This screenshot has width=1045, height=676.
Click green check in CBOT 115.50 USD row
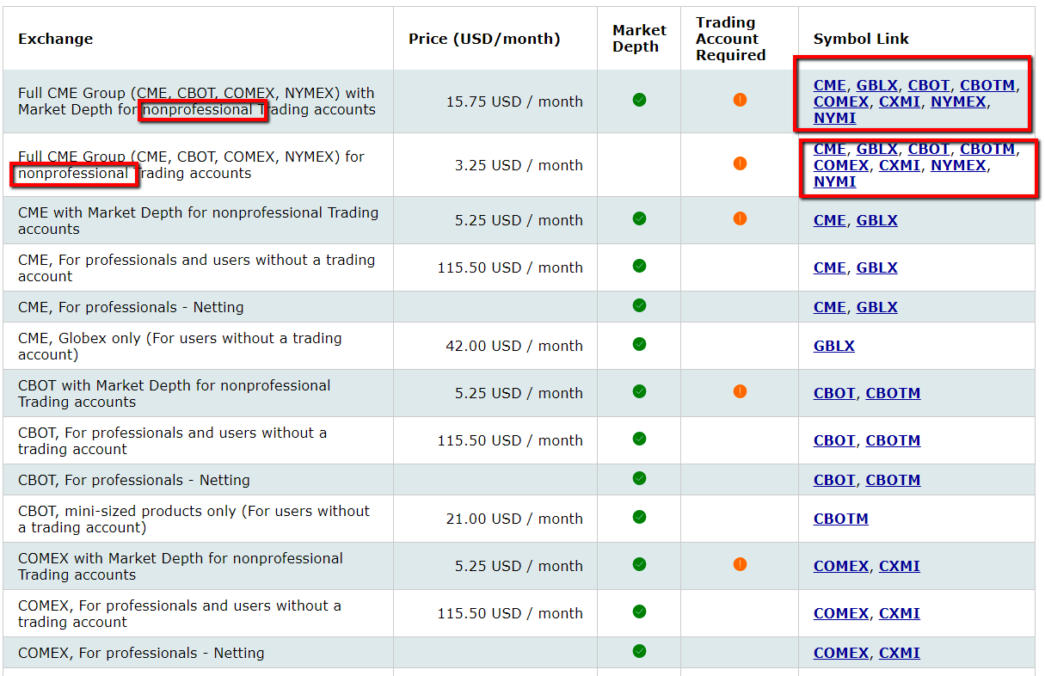639,439
